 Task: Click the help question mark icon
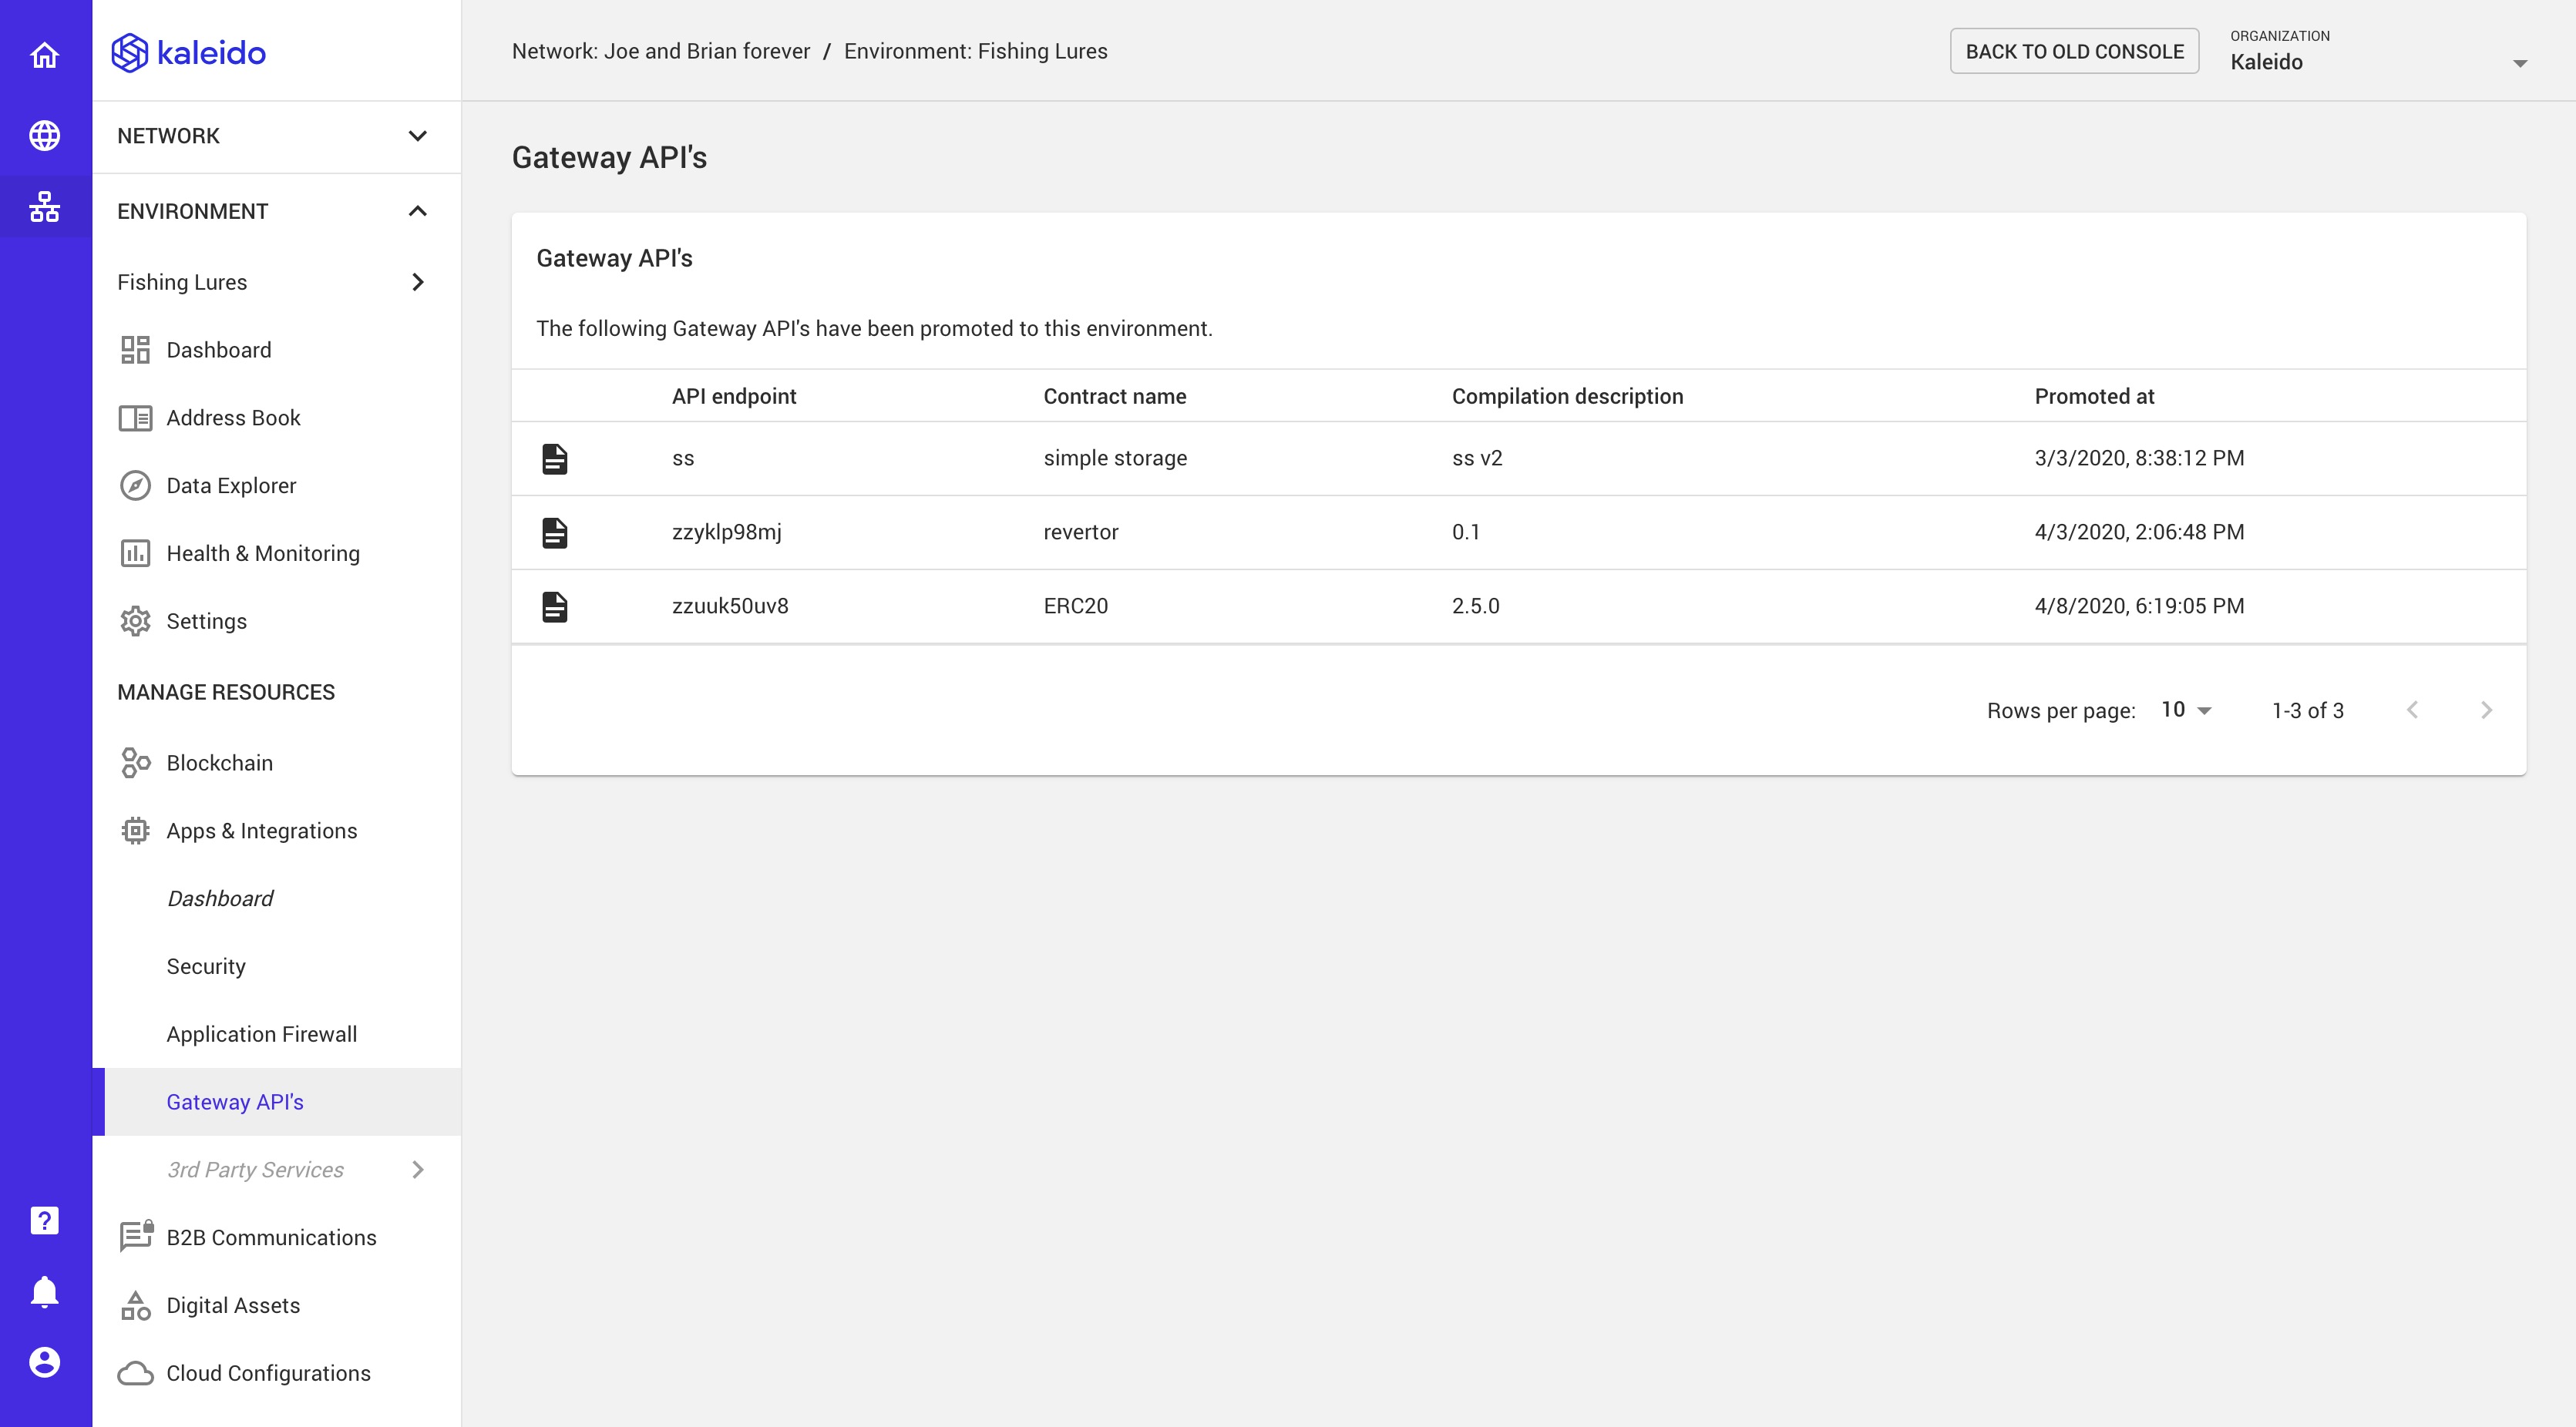click(45, 1221)
